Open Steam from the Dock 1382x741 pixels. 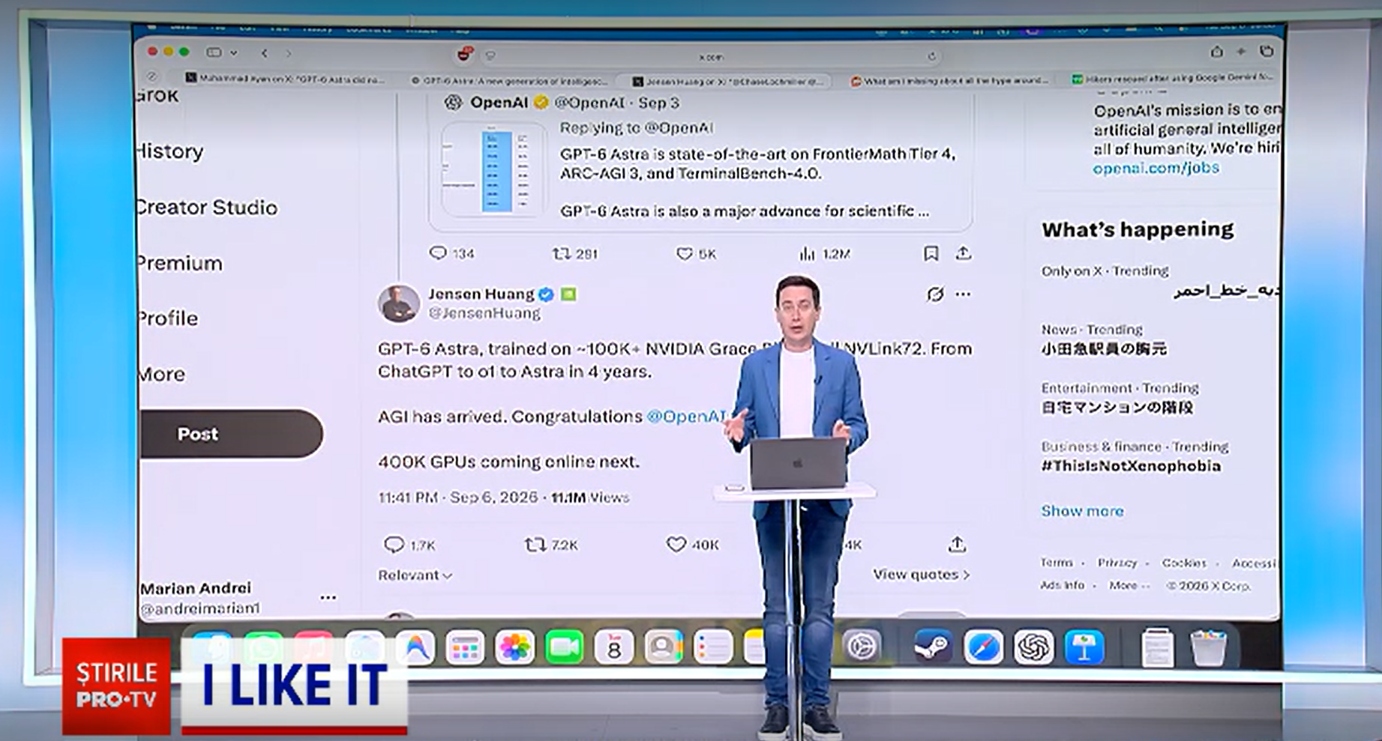[933, 646]
